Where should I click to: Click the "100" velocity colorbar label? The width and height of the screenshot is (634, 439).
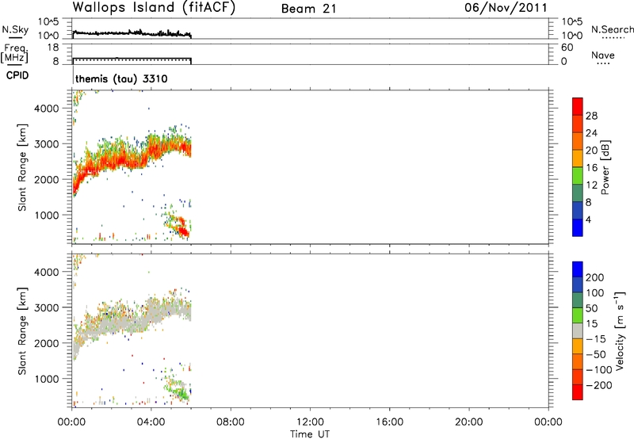[595, 292]
